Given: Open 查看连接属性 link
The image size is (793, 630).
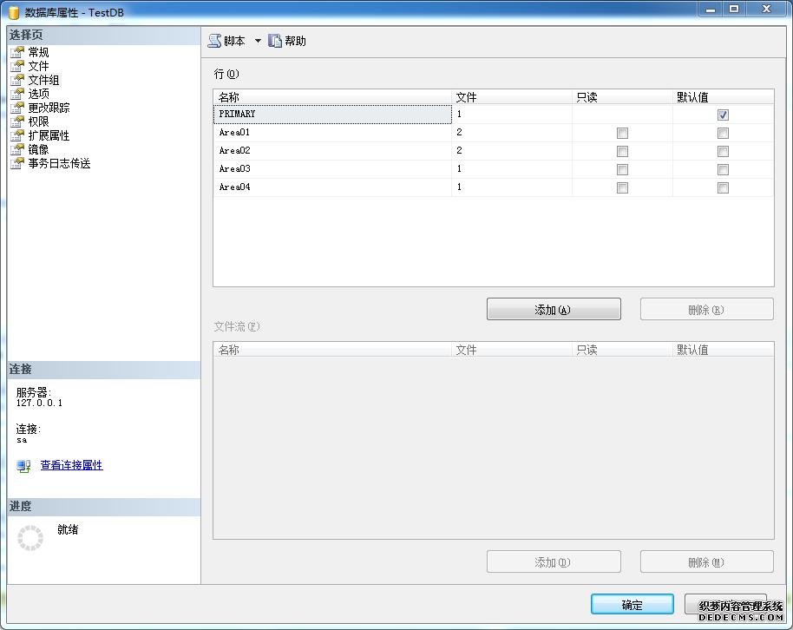Looking at the screenshot, I should coord(71,466).
